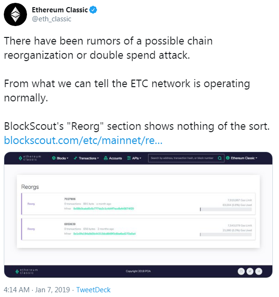Click the Twitter icon in footer
The image size is (279, 297).
[x=250, y=271]
